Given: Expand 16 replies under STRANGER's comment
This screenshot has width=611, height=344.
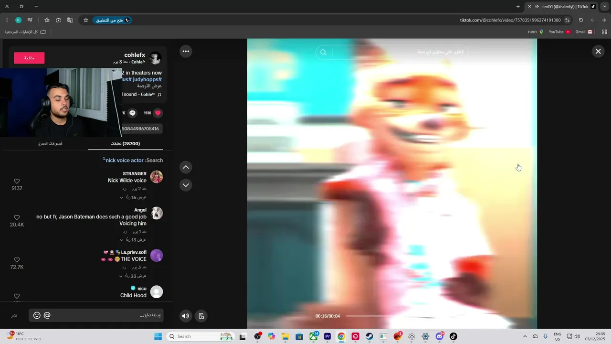Looking at the screenshot, I should coord(133,197).
